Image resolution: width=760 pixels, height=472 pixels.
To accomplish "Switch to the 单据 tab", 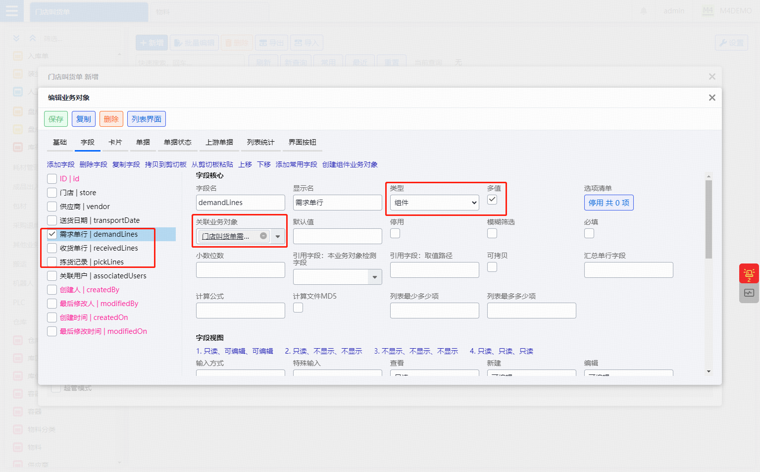I will pyautogui.click(x=143, y=142).
